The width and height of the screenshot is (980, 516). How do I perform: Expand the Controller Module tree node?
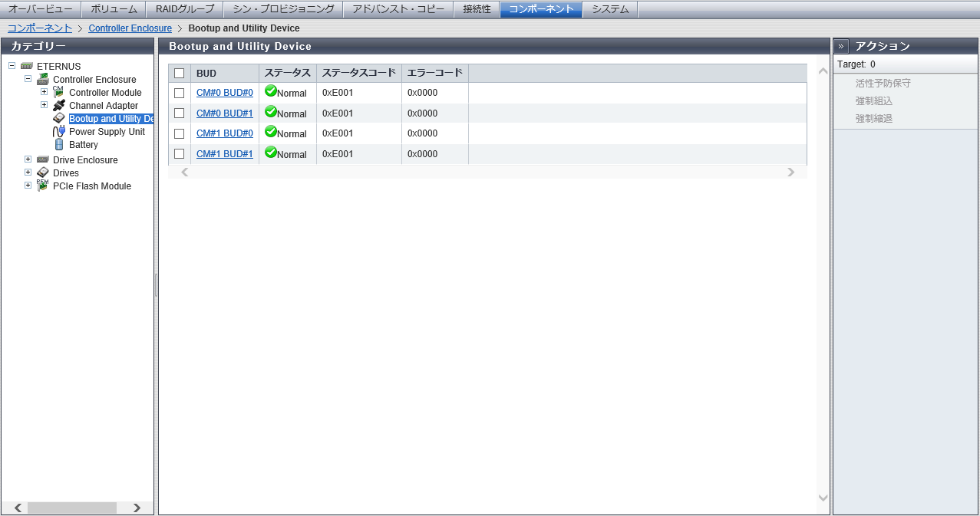[x=44, y=92]
